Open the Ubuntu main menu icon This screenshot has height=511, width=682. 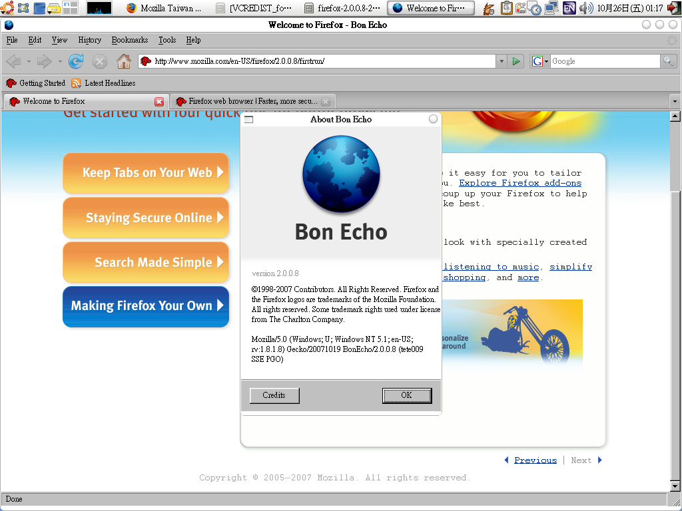pyautogui.click(x=7, y=8)
